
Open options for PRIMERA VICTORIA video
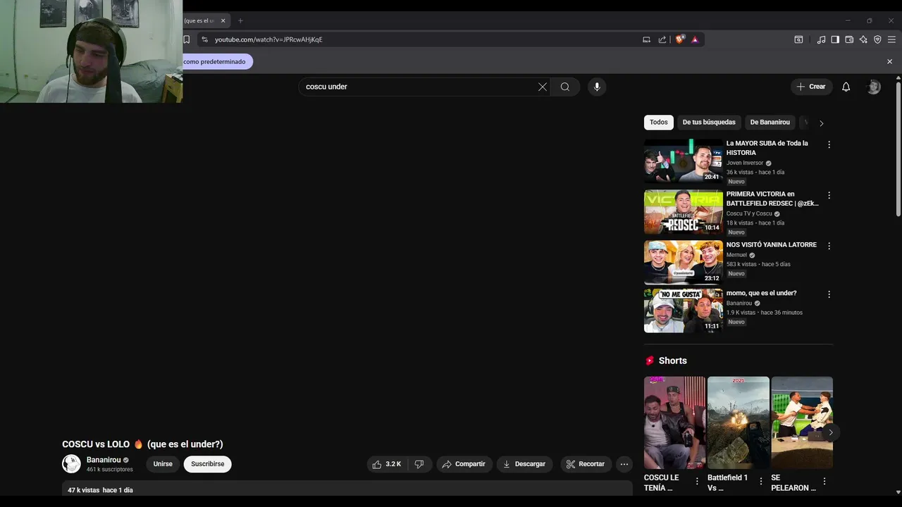click(x=829, y=195)
